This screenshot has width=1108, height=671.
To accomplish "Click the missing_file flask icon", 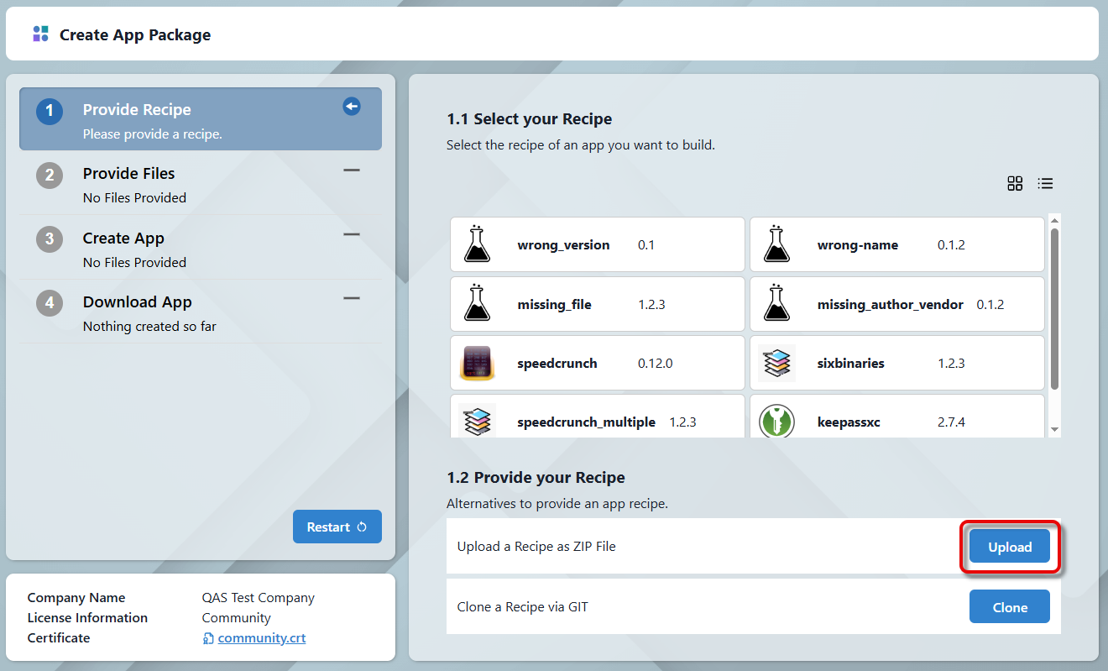I will pos(477,304).
